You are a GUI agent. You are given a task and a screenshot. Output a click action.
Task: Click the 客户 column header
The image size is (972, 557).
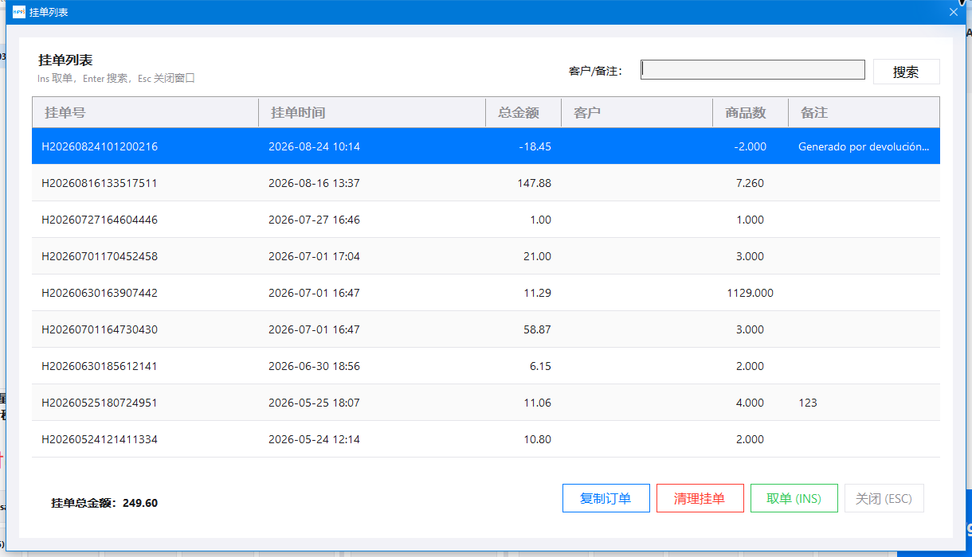coord(637,112)
